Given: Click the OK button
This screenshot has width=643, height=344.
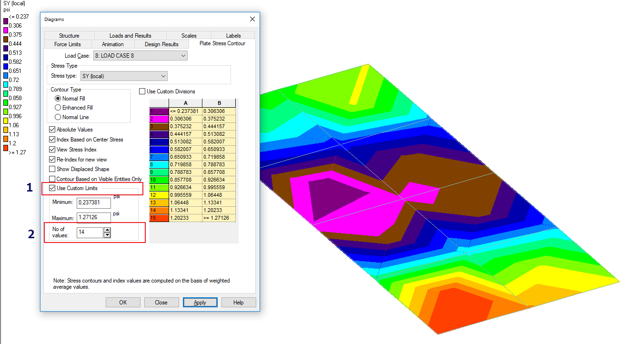Looking at the screenshot, I should [x=123, y=303].
